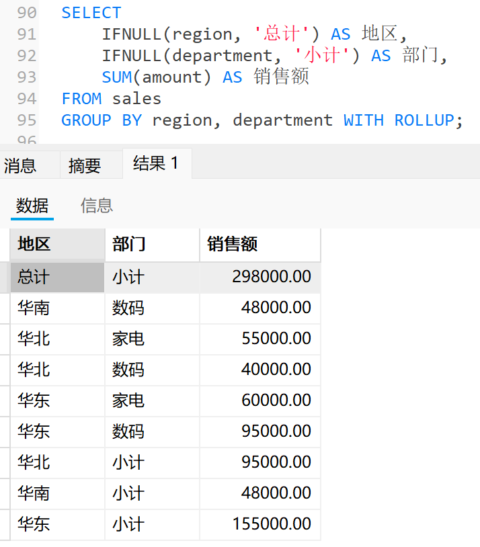Screen dimensions: 480x547
Task: Click line number 90 in the gutter
Action: coord(26,13)
